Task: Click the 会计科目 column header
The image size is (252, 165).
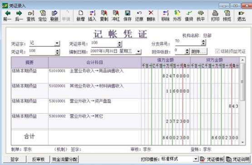Action: tap(94, 62)
